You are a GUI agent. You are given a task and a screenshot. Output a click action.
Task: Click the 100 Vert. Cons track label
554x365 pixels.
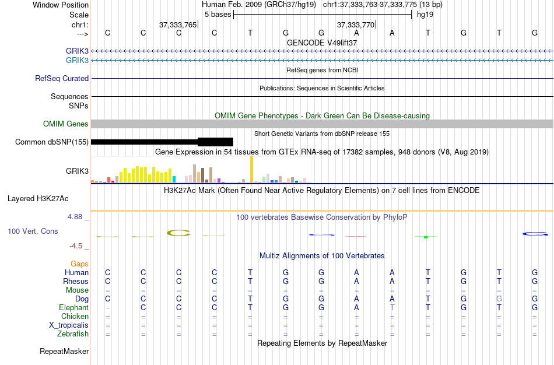point(33,231)
